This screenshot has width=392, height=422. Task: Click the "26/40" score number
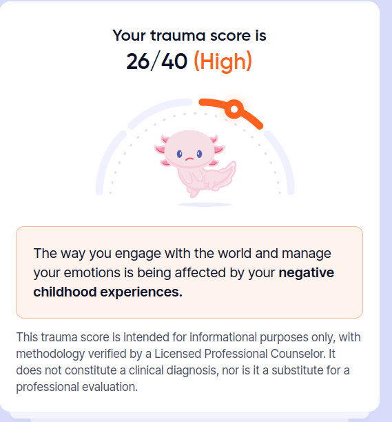point(157,61)
